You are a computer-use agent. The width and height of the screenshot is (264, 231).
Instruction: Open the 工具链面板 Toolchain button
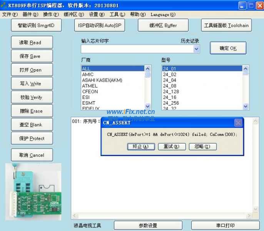click(226, 25)
